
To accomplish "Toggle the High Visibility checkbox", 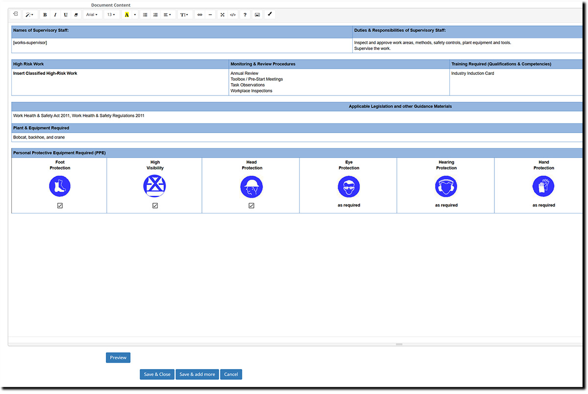I will click(155, 206).
